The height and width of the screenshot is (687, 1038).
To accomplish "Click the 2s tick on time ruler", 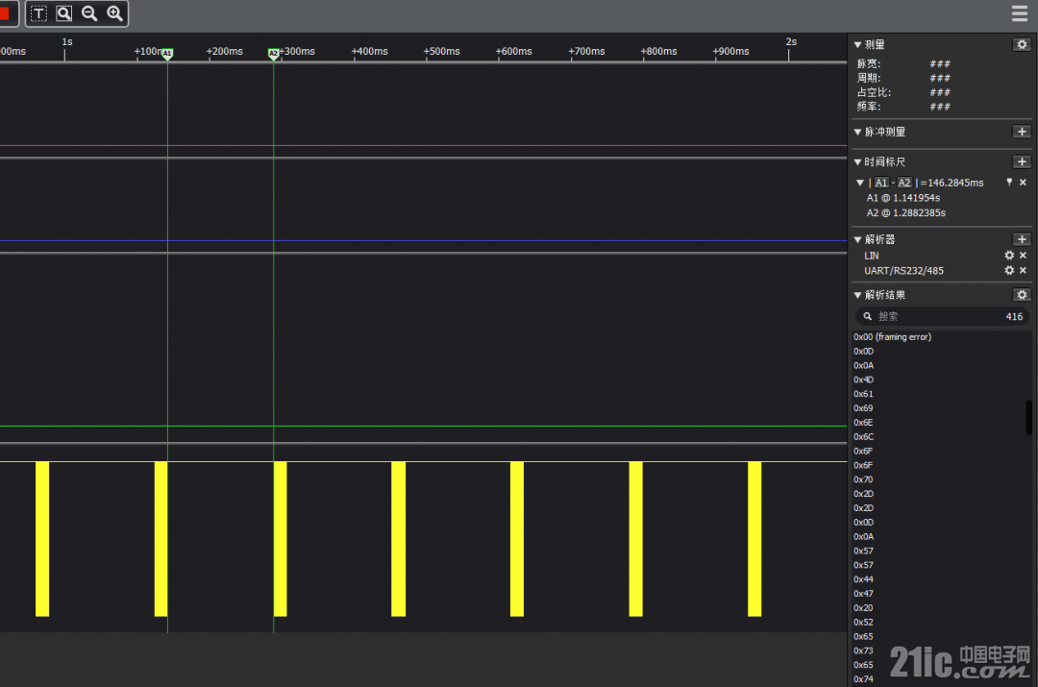I will [791, 41].
